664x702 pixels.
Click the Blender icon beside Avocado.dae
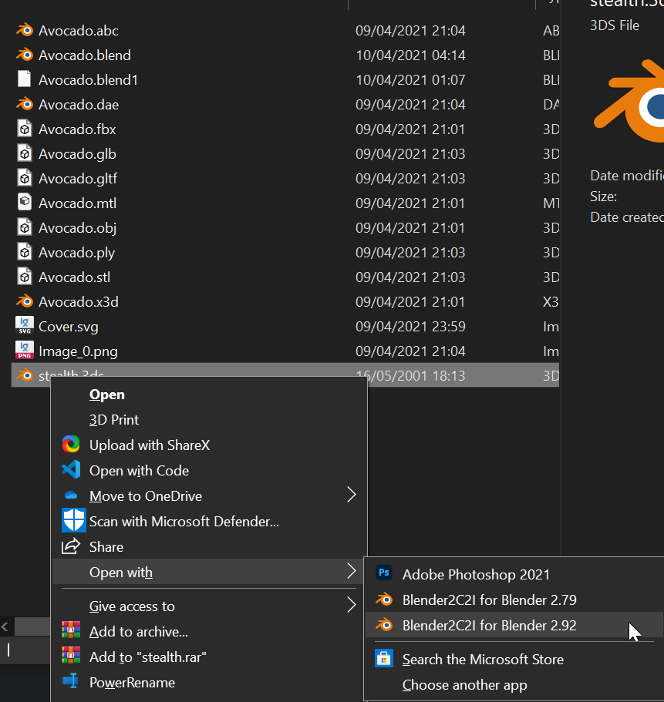25,104
